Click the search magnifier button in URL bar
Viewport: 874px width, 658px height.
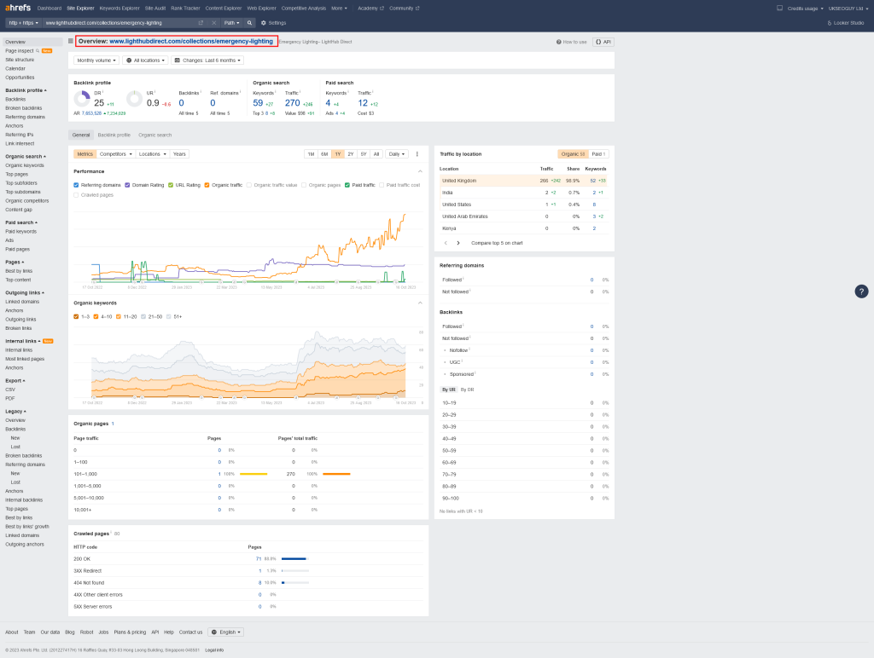tap(249, 22)
